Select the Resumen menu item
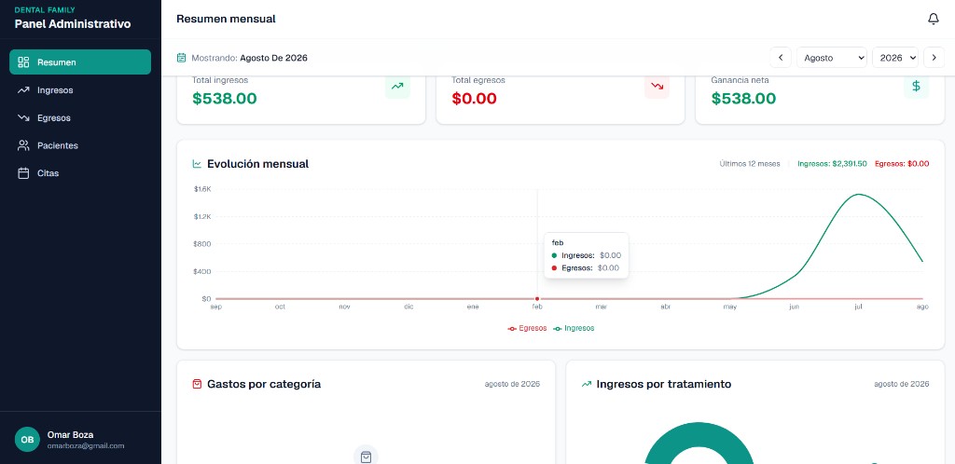 pos(80,62)
